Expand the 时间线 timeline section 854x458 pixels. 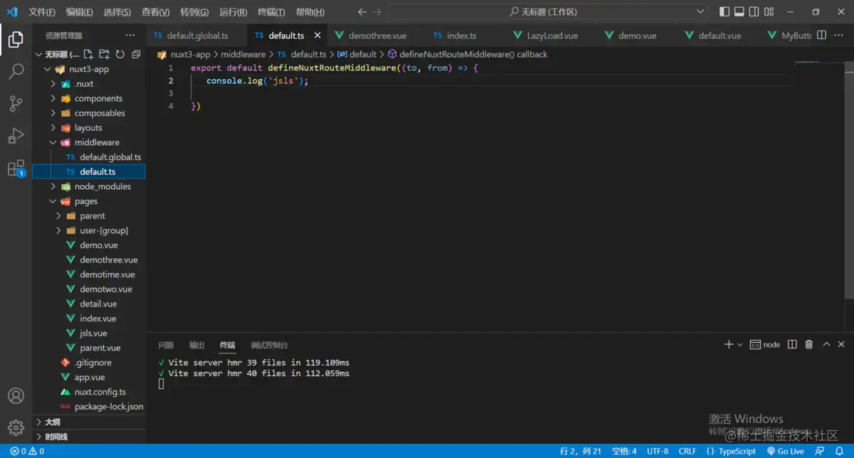click(88, 437)
